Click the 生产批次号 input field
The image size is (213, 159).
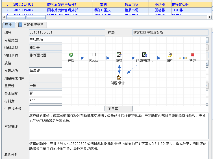(67, 109)
